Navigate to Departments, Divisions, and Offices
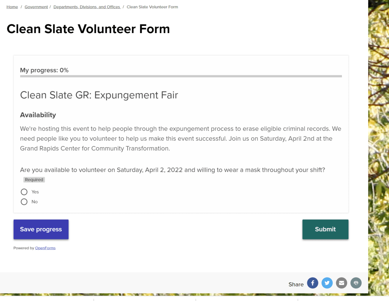This screenshot has width=389, height=301. tap(87, 7)
